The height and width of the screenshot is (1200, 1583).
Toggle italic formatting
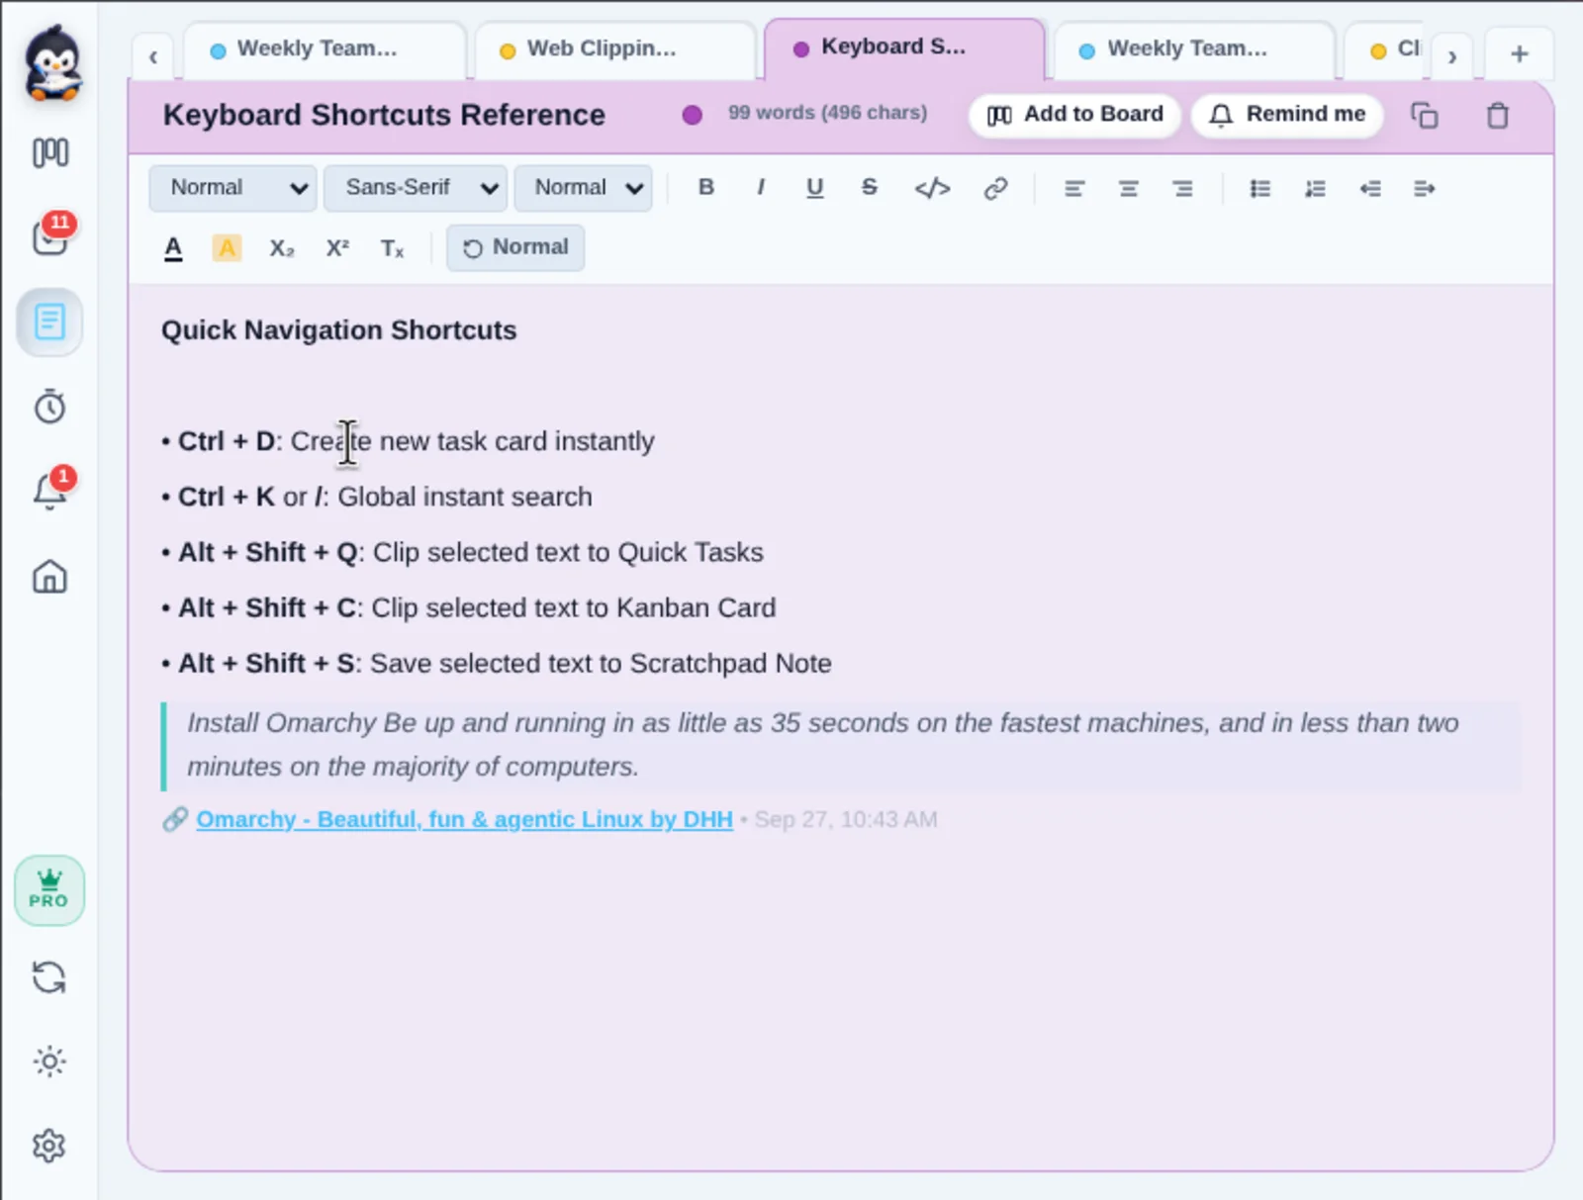(760, 187)
